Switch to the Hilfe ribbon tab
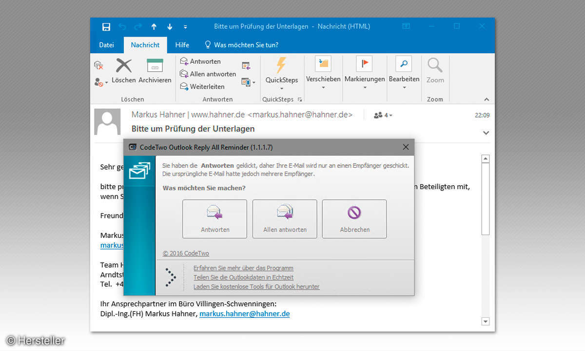 pos(182,45)
